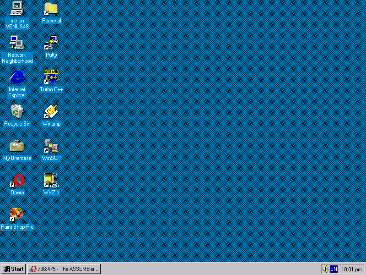Click the 'Personal' label text
The height and width of the screenshot is (275, 366).
pos(51,21)
